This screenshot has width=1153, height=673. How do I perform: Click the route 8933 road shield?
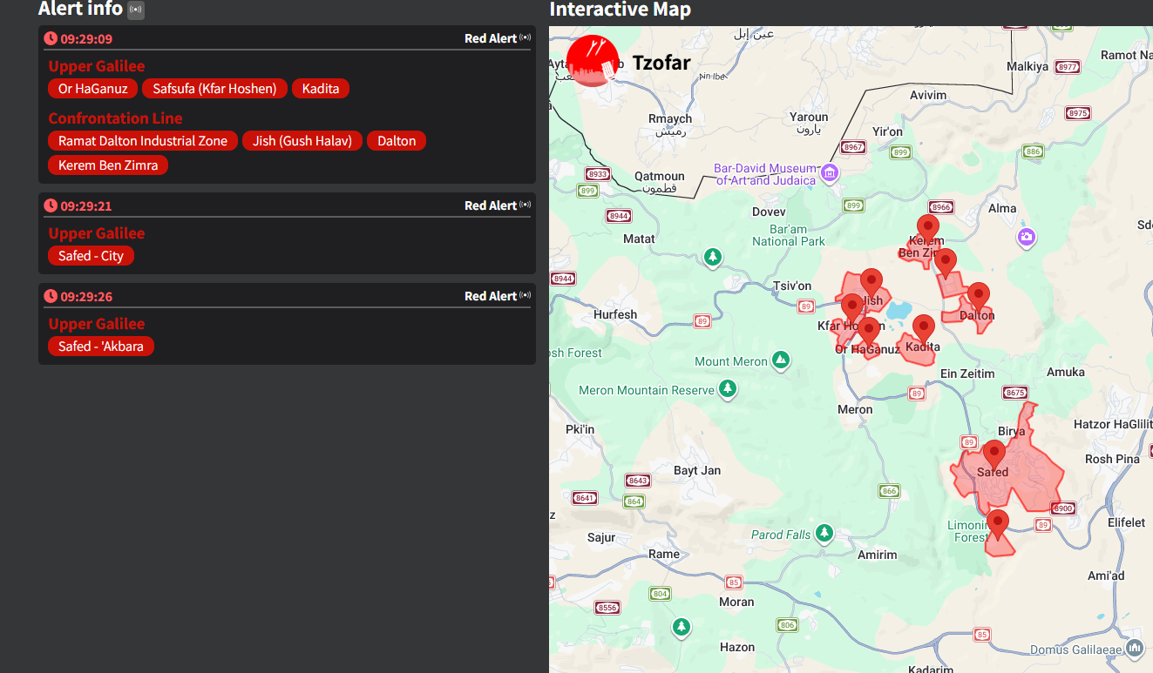(x=597, y=174)
